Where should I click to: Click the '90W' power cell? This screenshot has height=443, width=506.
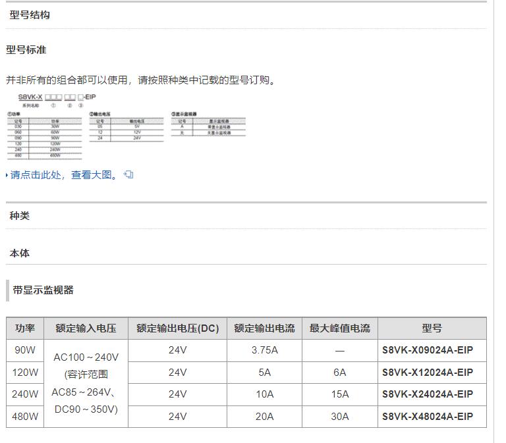25,350
